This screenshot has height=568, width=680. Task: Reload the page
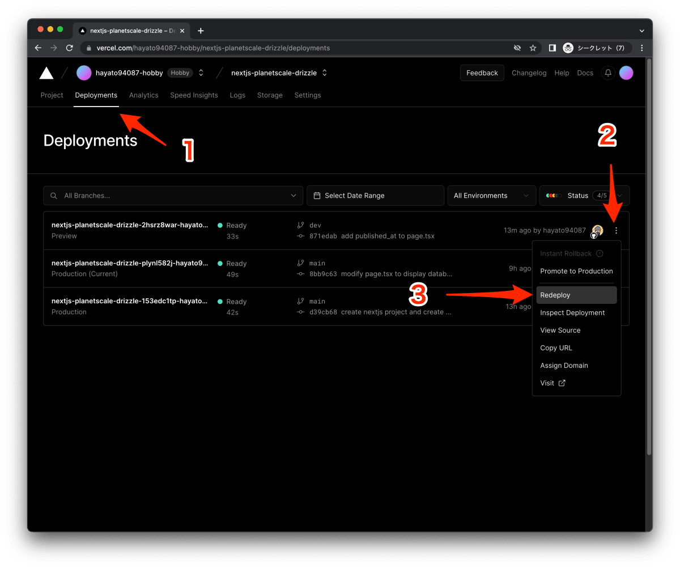(x=70, y=48)
